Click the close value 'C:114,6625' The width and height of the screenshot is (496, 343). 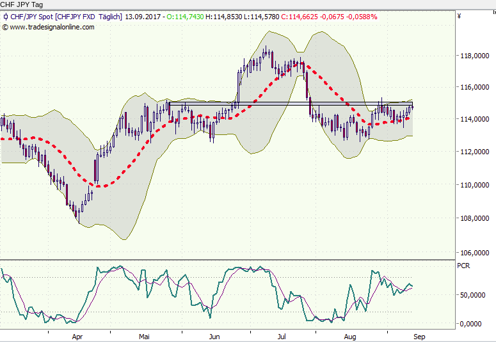click(300, 17)
